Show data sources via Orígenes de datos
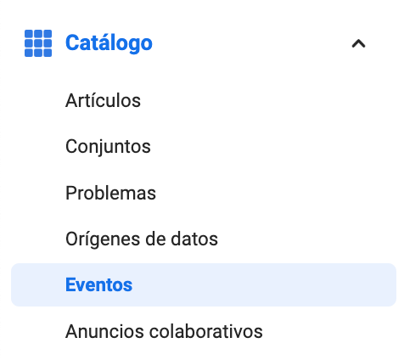The image size is (404, 360). (142, 239)
